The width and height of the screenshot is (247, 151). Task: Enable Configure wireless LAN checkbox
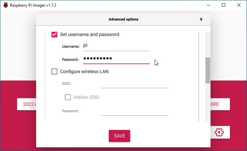[x=54, y=71]
